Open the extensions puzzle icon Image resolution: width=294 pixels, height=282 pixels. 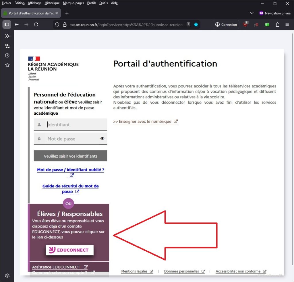point(277,25)
